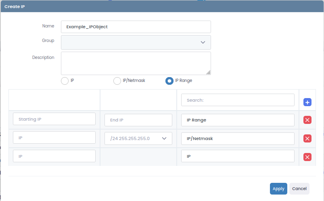Click the Cancel button

point(299,188)
